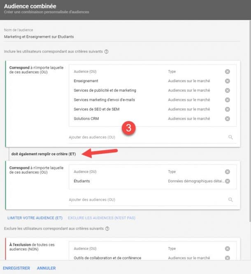Remove the Étudiants audience row
The width and height of the screenshot is (251, 274).
[227, 181]
